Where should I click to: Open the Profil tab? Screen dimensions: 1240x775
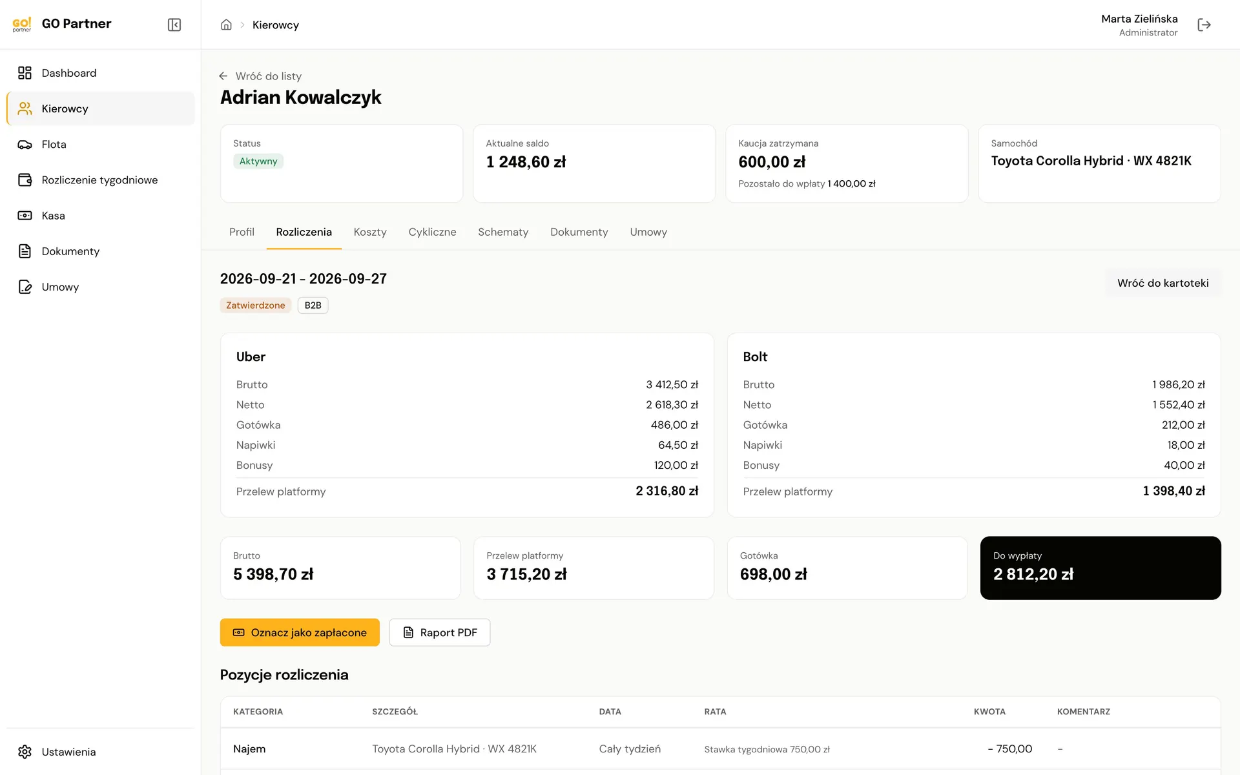(242, 232)
